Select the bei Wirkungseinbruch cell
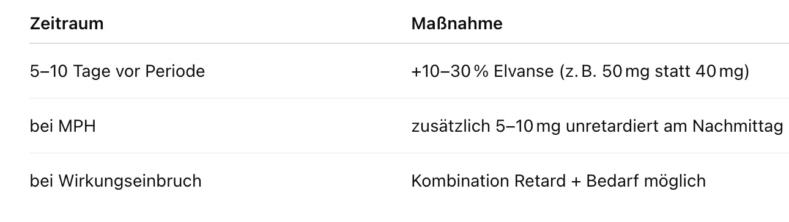The width and height of the screenshot is (789, 222). [116, 181]
